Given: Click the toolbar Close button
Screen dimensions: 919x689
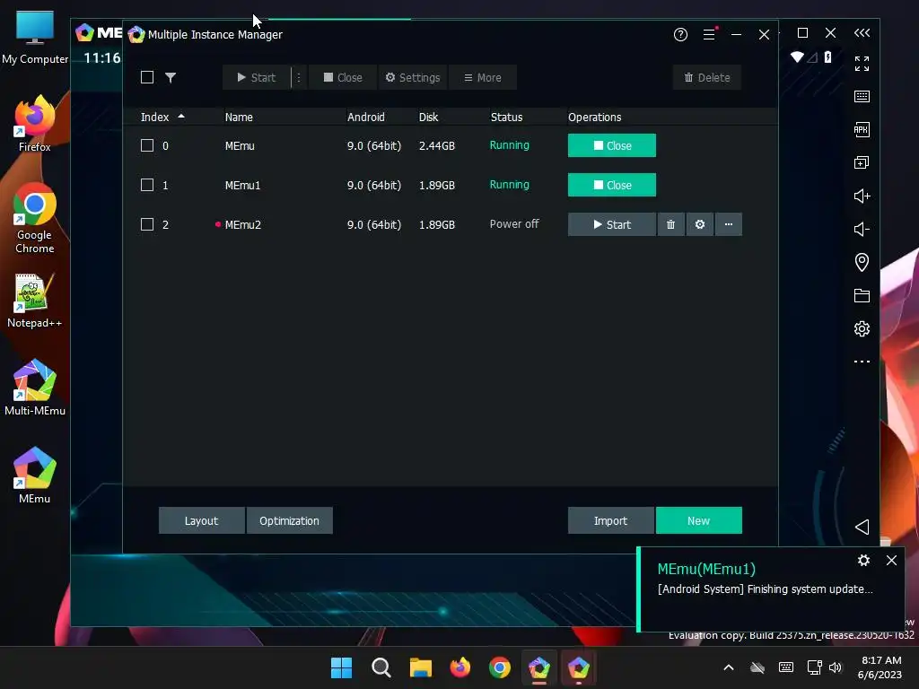Looking at the screenshot, I should (x=343, y=77).
